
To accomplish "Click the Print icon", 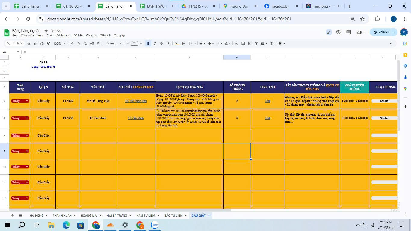I will point(42,44).
